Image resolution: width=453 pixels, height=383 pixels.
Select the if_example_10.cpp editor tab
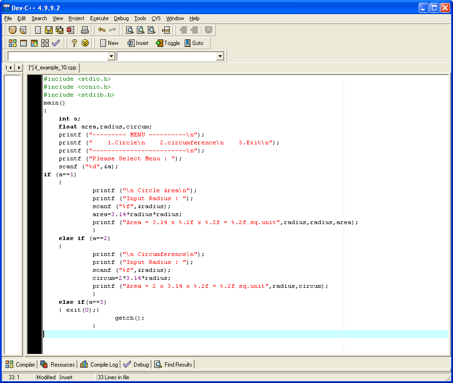point(53,68)
